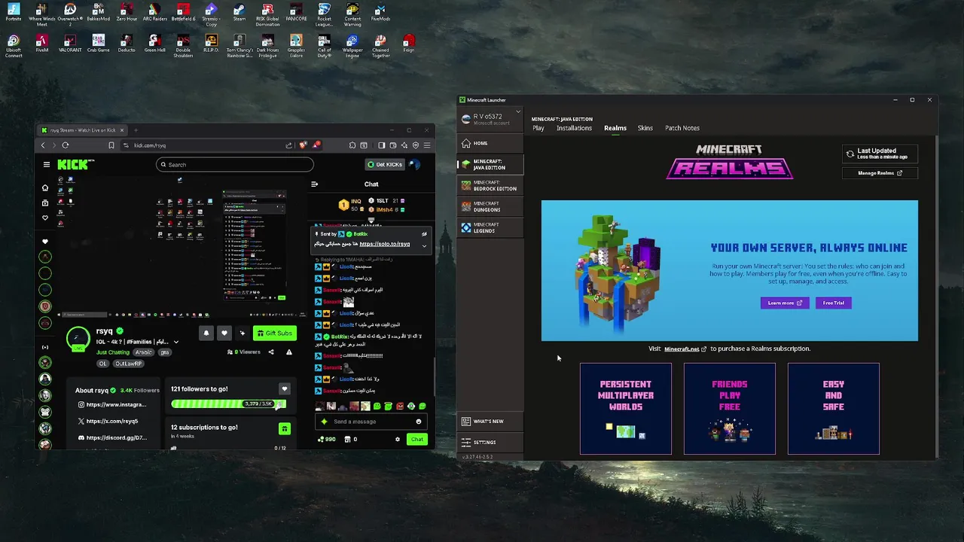Screen dimensions: 964x542
Task: Open the Call of Duty desktop shortcut
Action: pos(324,46)
